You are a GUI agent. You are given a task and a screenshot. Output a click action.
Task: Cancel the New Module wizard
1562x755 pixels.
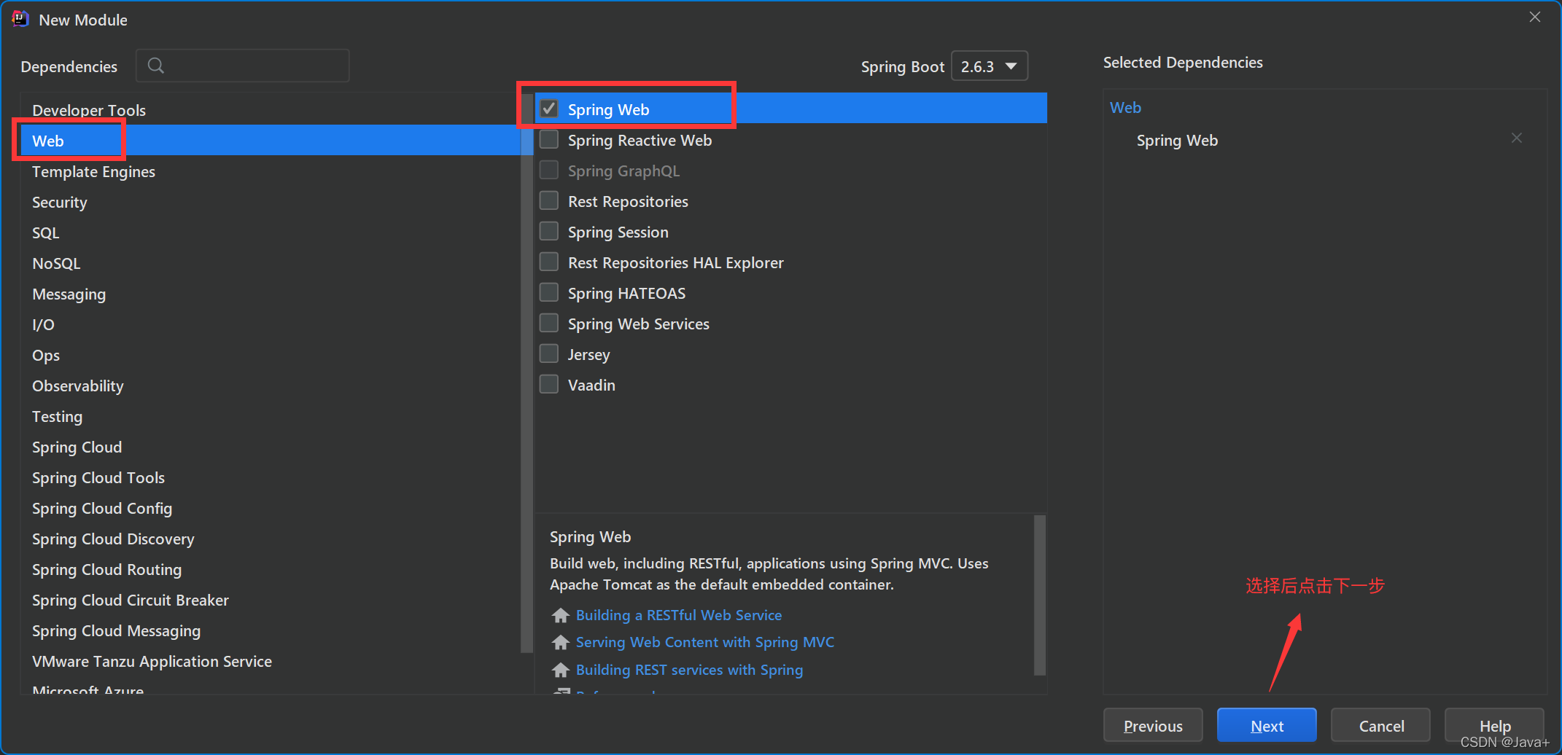pyautogui.click(x=1380, y=725)
